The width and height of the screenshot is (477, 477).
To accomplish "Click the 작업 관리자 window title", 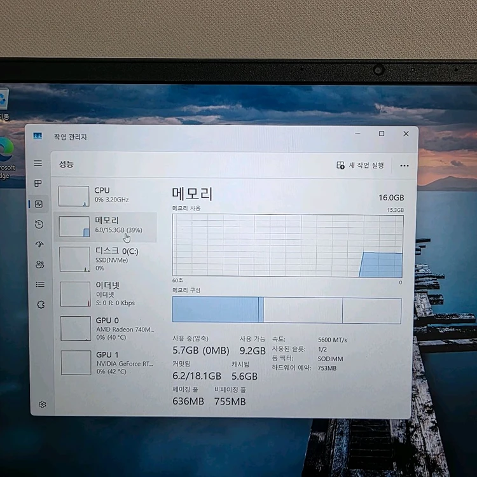I will 71,137.
